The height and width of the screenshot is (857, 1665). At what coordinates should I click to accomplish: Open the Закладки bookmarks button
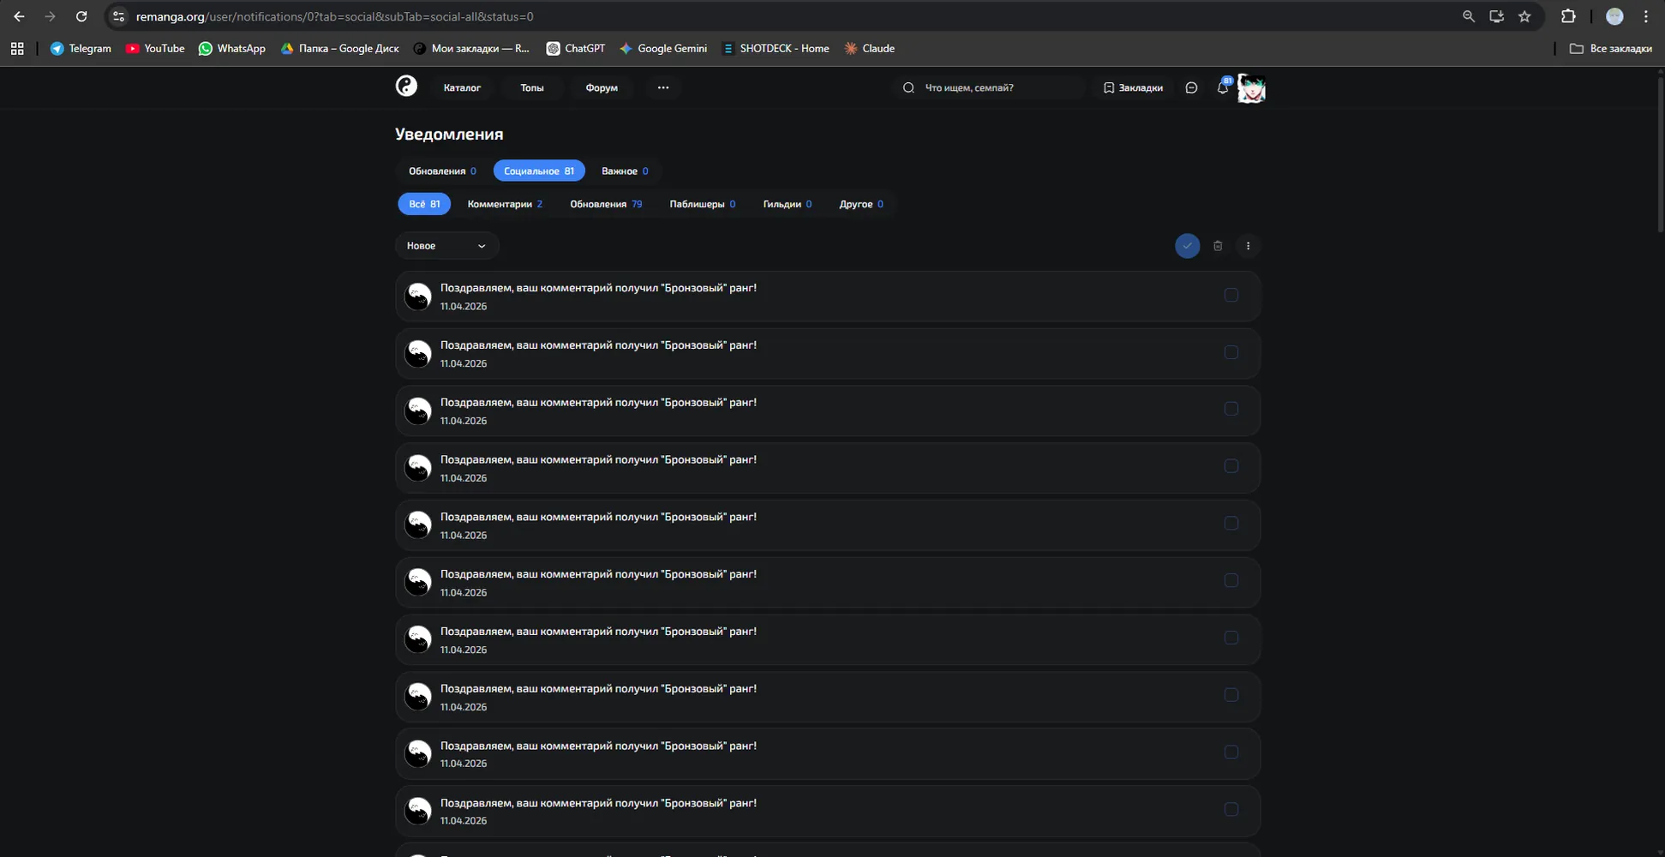tap(1133, 87)
